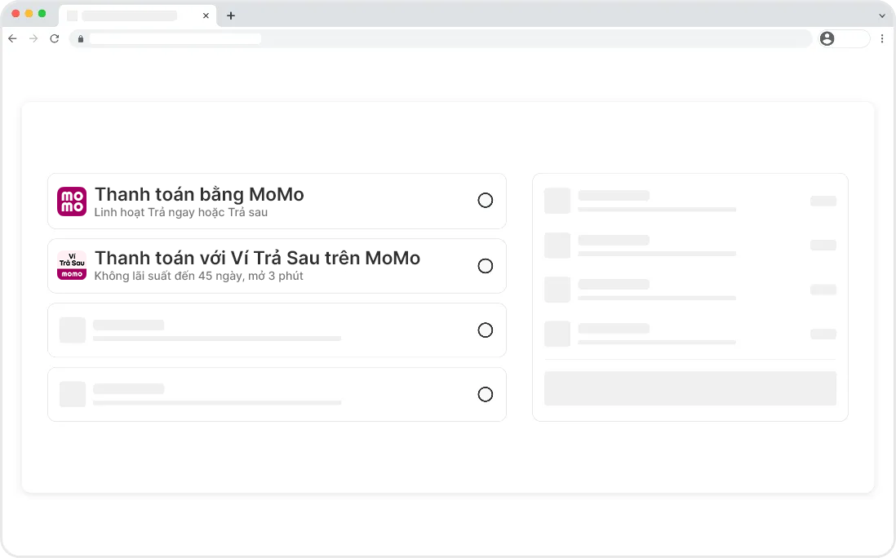
Task: Close the current browser tab
Action: click(206, 15)
